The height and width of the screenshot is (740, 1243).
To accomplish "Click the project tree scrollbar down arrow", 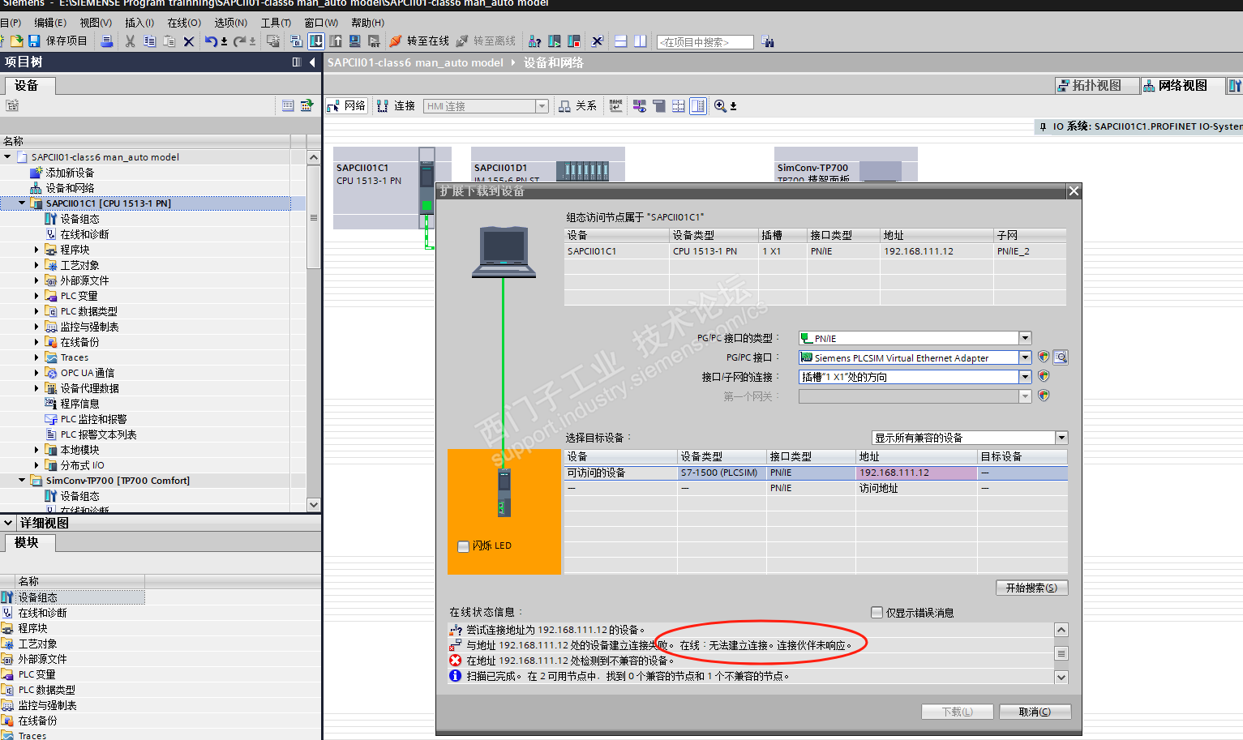I will (314, 504).
